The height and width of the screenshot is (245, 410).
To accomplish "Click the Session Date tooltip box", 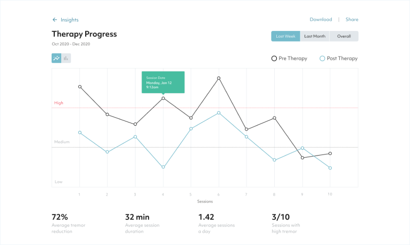I will (163, 83).
